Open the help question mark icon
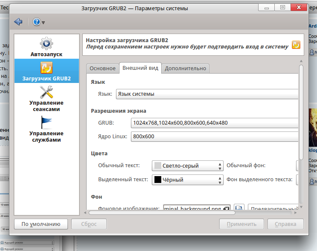The height and width of the screenshot is (251, 317). [37, 22]
